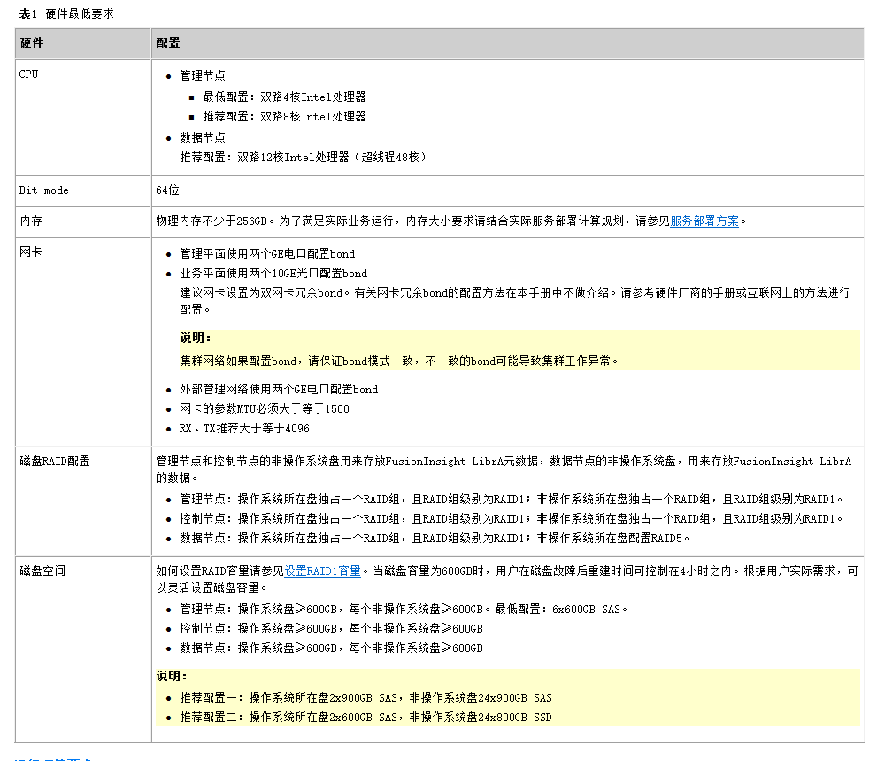Click 最低配置：双路4核Intel处理器 line
Viewport: 877px width, 761px height.
tap(284, 97)
